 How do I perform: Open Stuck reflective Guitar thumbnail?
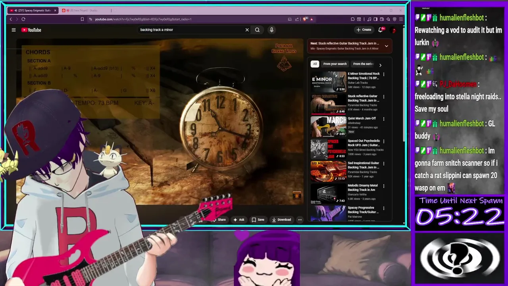[328, 104]
